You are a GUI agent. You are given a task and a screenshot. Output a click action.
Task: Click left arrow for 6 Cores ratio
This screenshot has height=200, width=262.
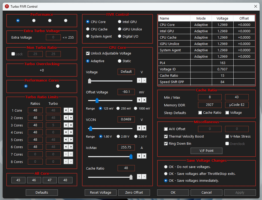[x=66, y=147]
